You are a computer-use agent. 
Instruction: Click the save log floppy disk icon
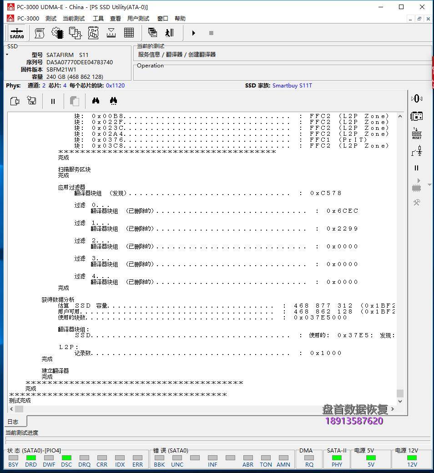(x=32, y=101)
